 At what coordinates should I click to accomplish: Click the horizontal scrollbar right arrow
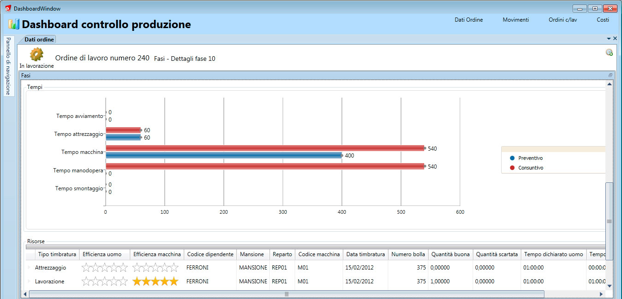point(601,294)
